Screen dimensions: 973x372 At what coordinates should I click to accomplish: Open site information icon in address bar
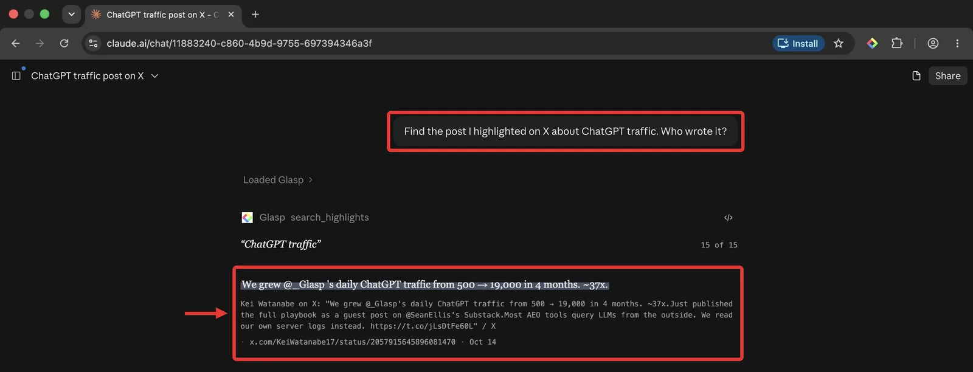(93, 43)
